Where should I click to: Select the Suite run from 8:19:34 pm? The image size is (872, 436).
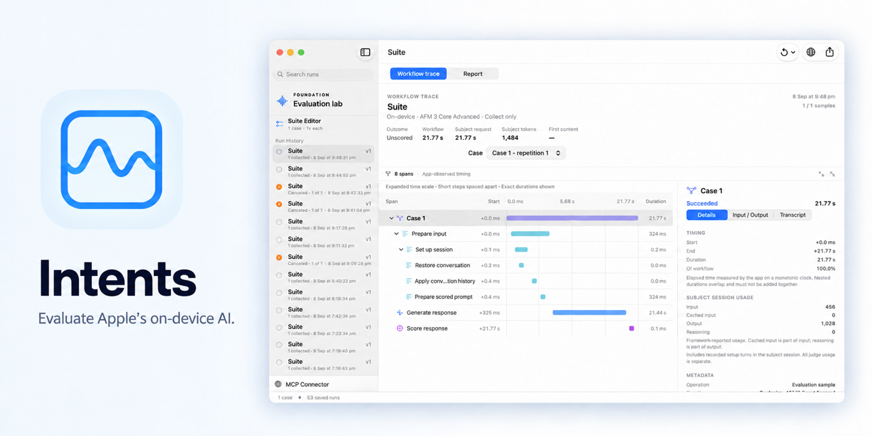coord(324,294)
